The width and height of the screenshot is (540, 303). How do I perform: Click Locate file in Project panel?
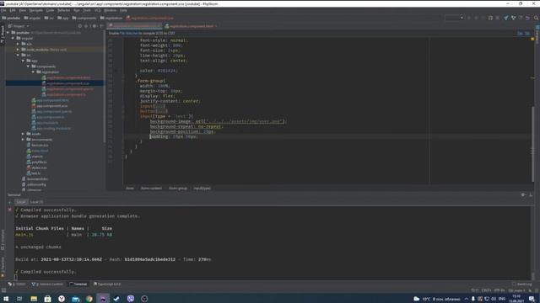tap(80, 26)
